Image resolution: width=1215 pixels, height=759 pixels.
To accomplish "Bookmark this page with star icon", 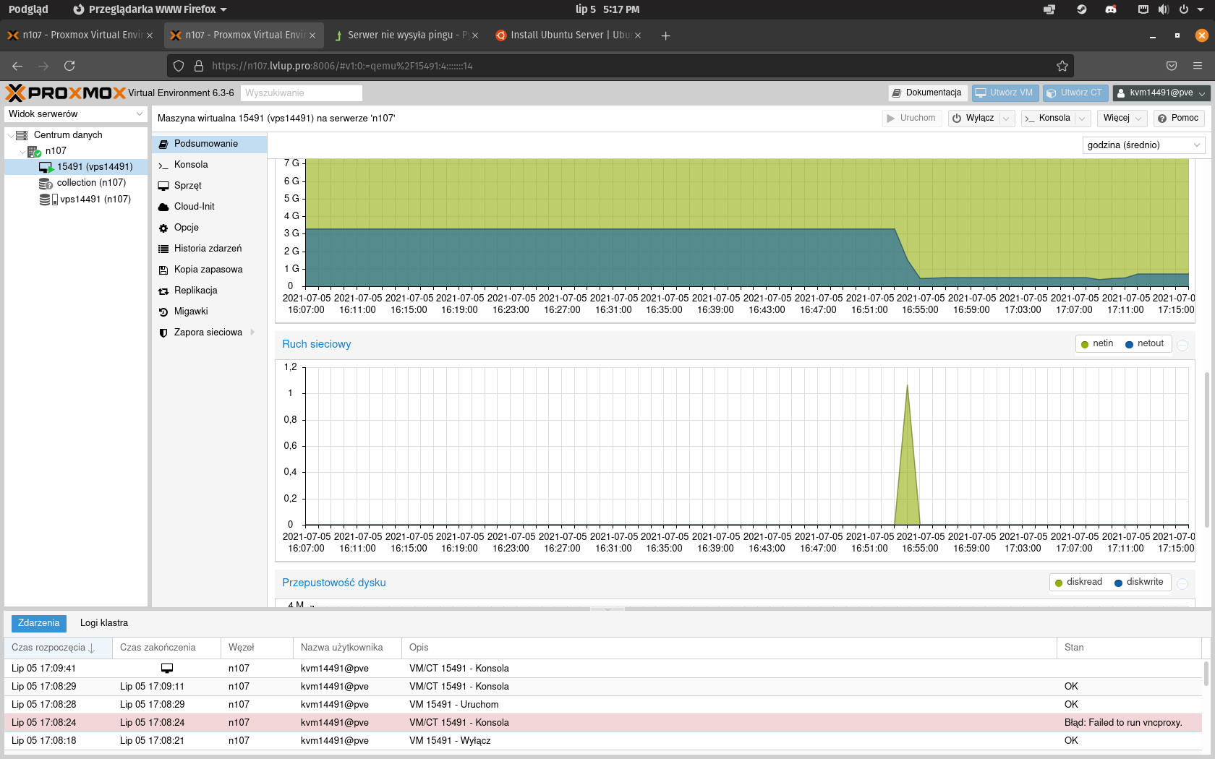I will pos(1062,66).
